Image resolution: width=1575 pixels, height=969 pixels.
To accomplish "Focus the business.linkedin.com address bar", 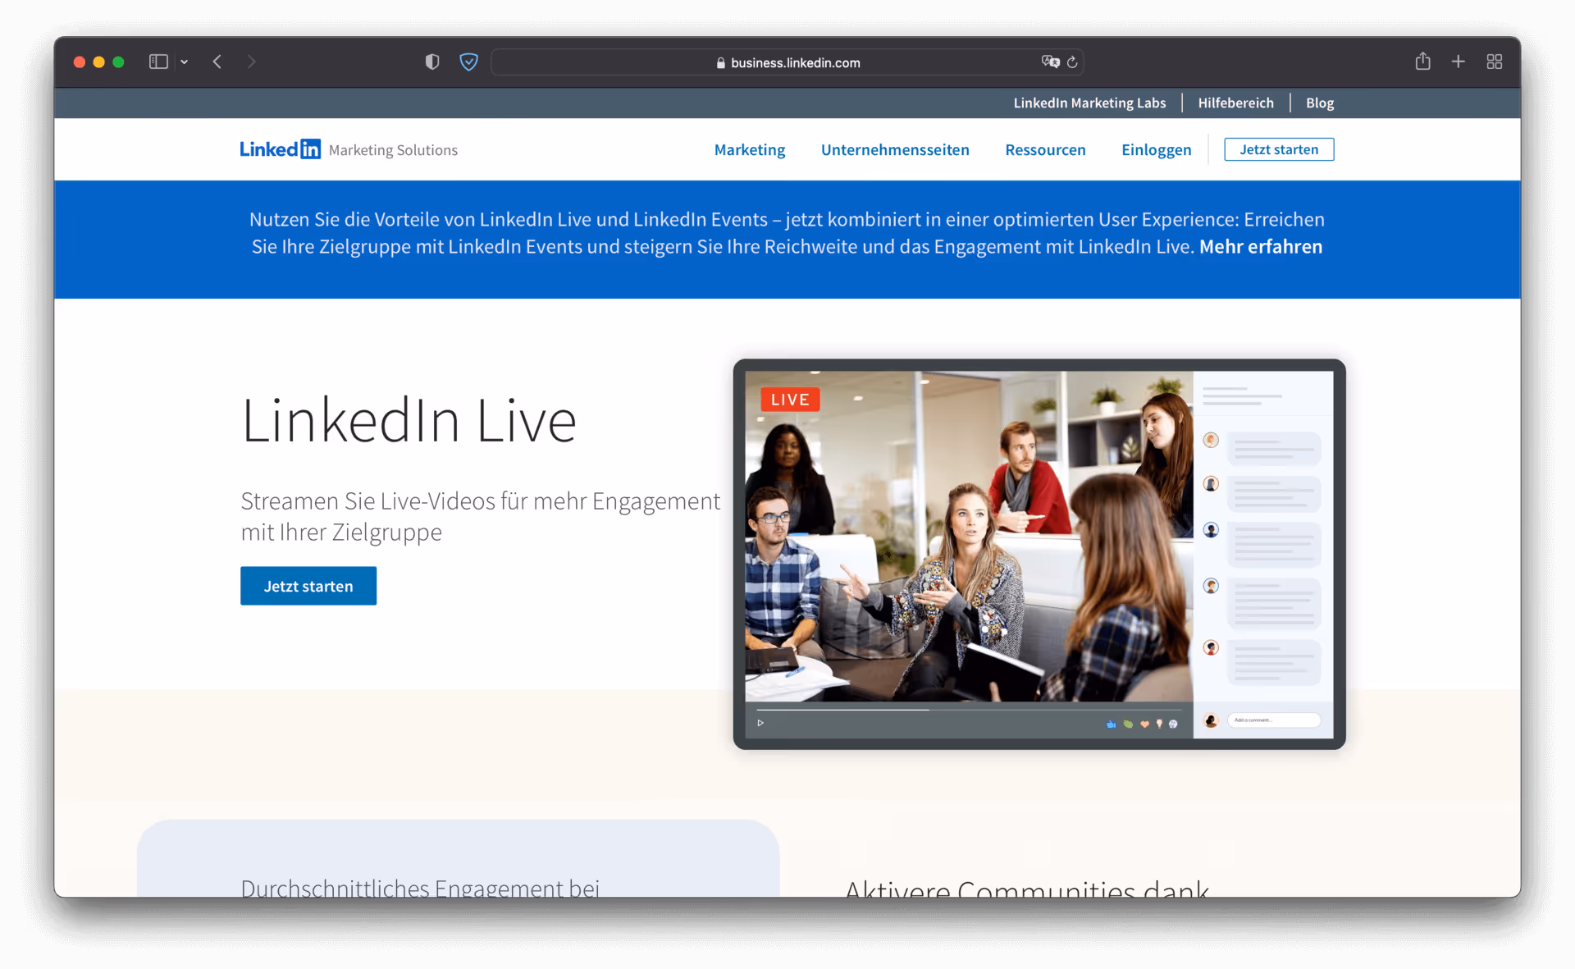I will (x=787, y=62).
